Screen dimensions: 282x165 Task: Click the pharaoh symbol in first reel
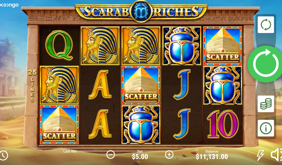pos(59,85)
